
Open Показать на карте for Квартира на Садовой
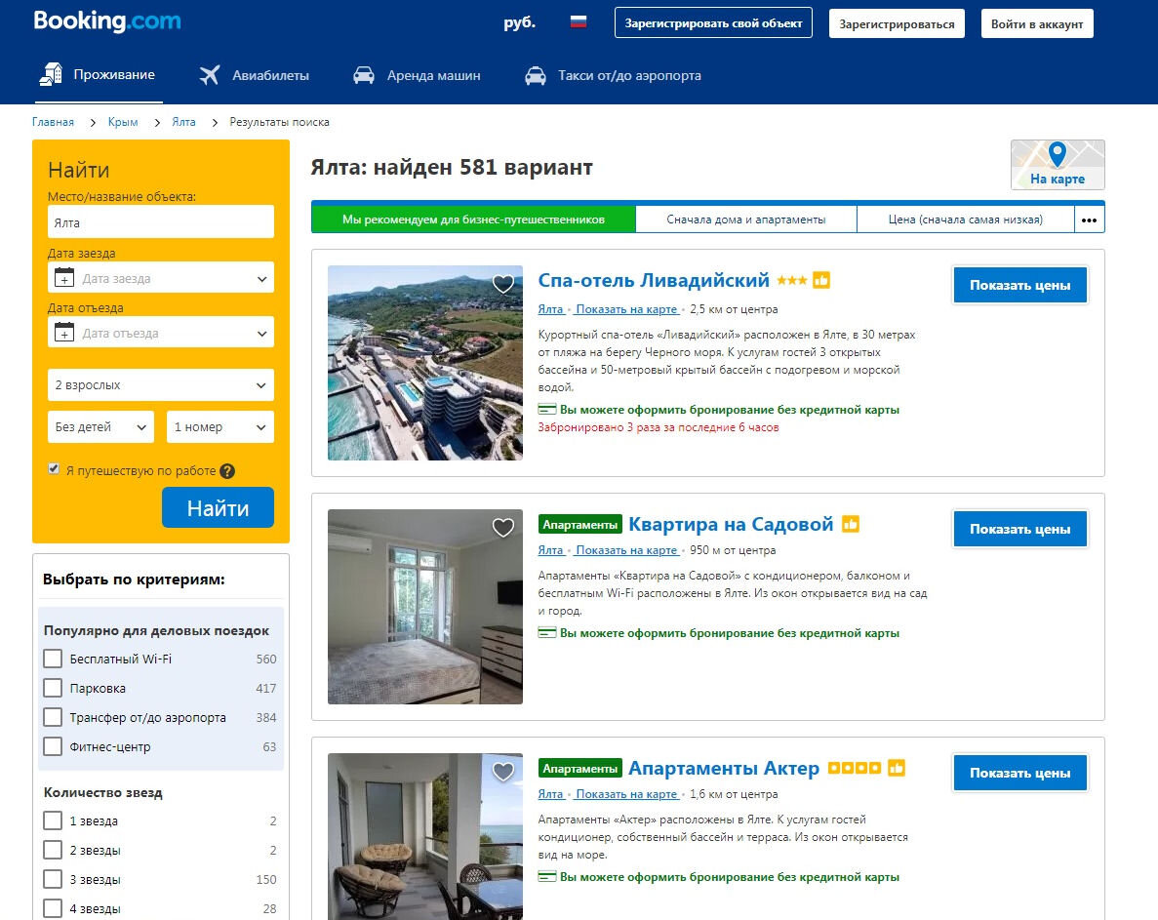626,550
